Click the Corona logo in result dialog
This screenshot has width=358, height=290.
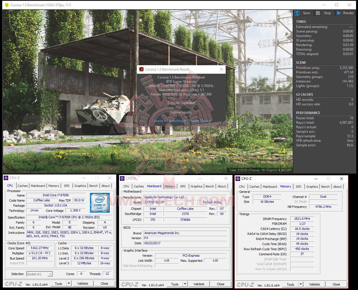(x=141, y=69)
